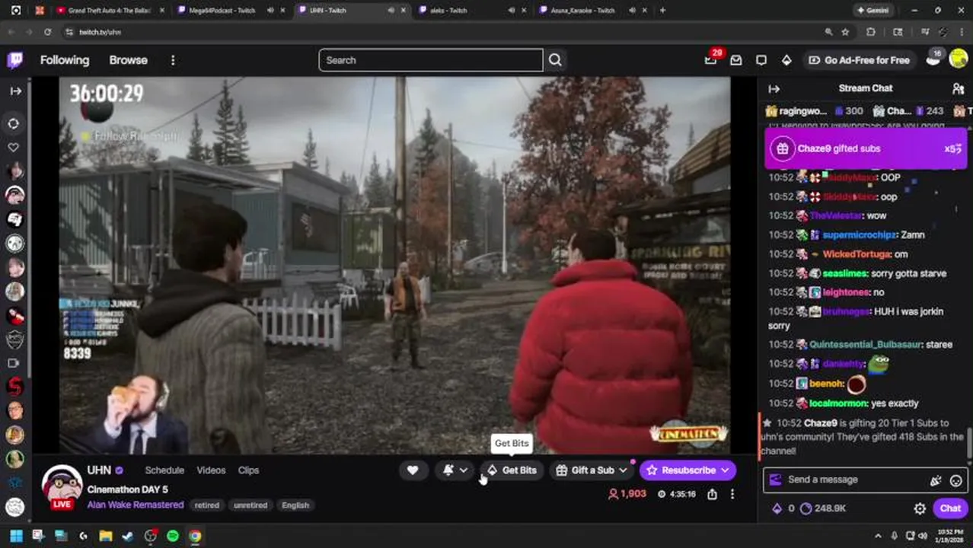Click the unretired tag
Viewport: 973px width, 548px height.
250,505
